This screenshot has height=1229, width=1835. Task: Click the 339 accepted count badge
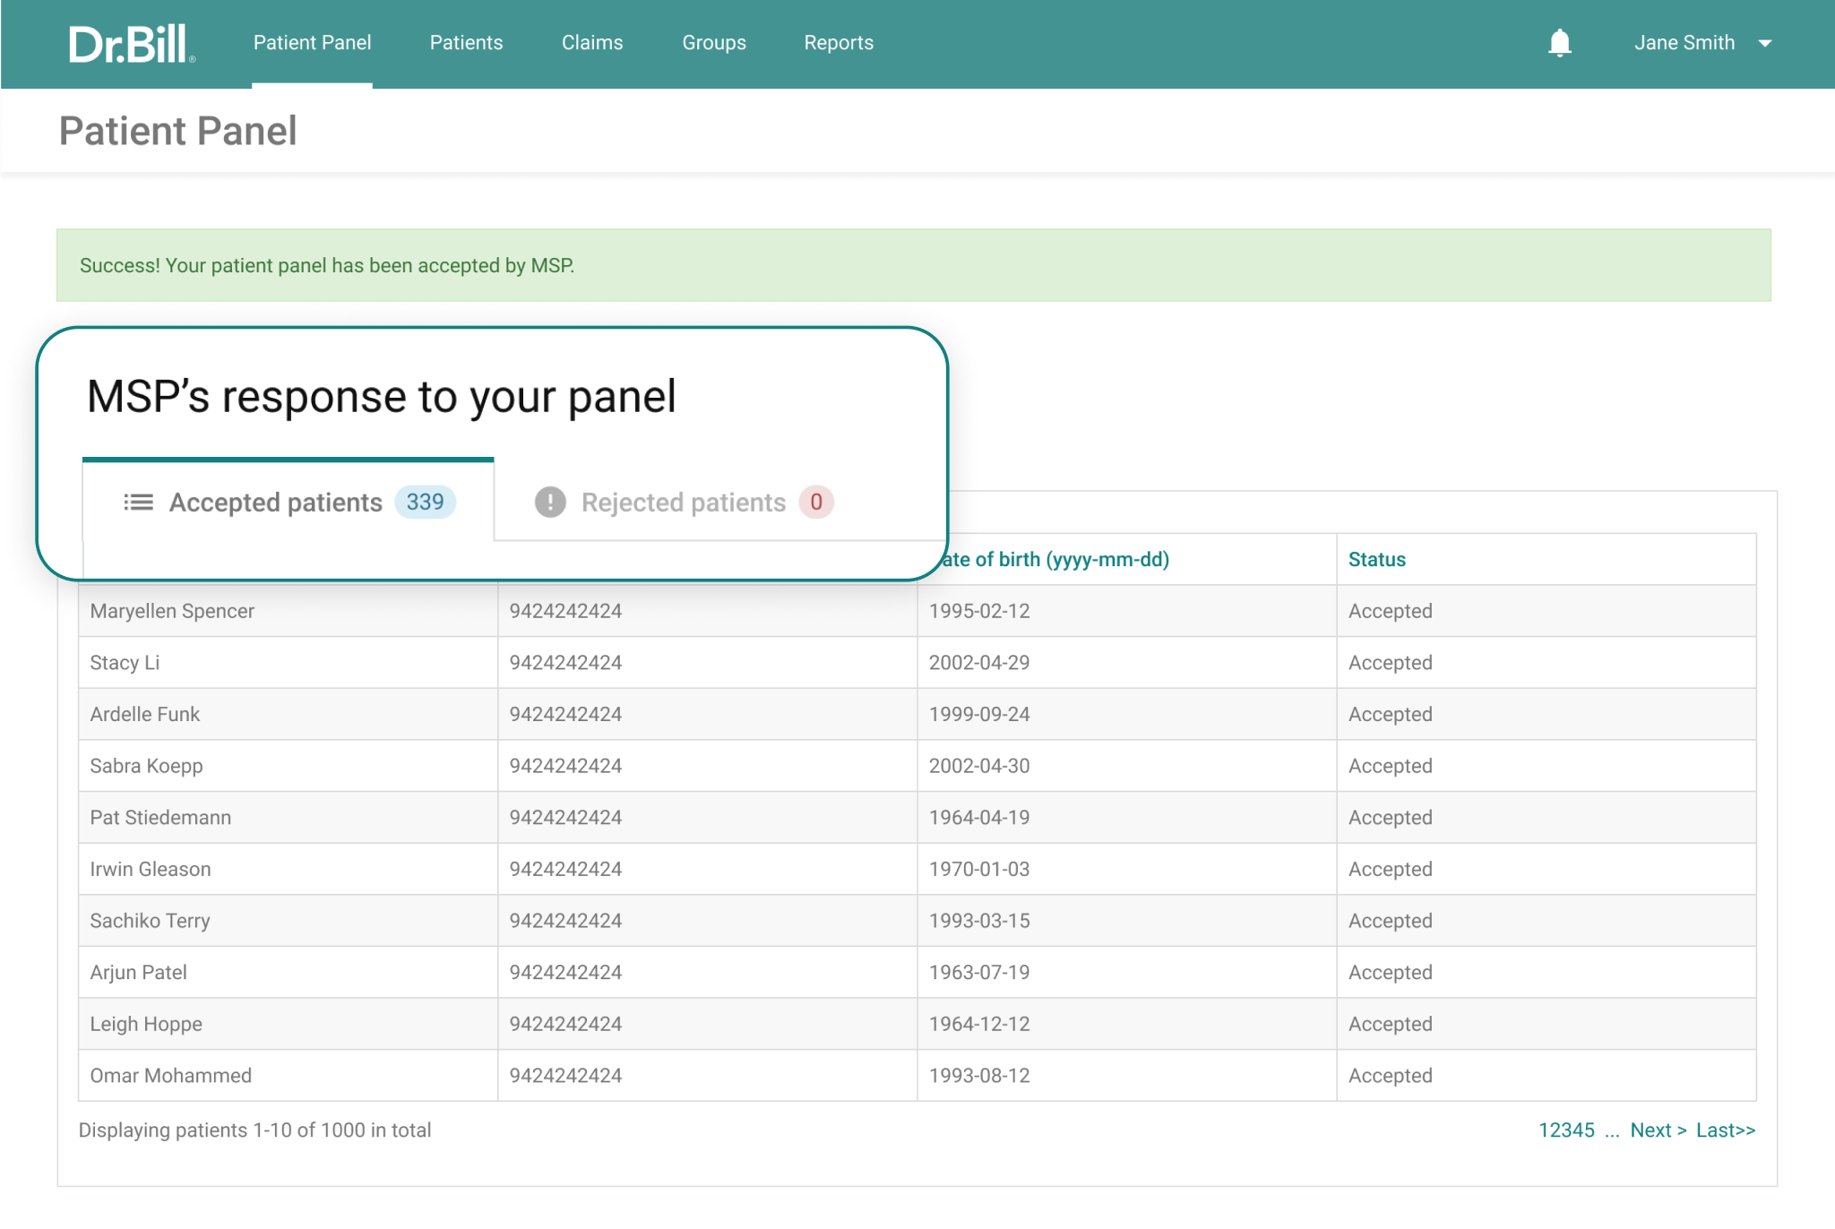[426, 502]
